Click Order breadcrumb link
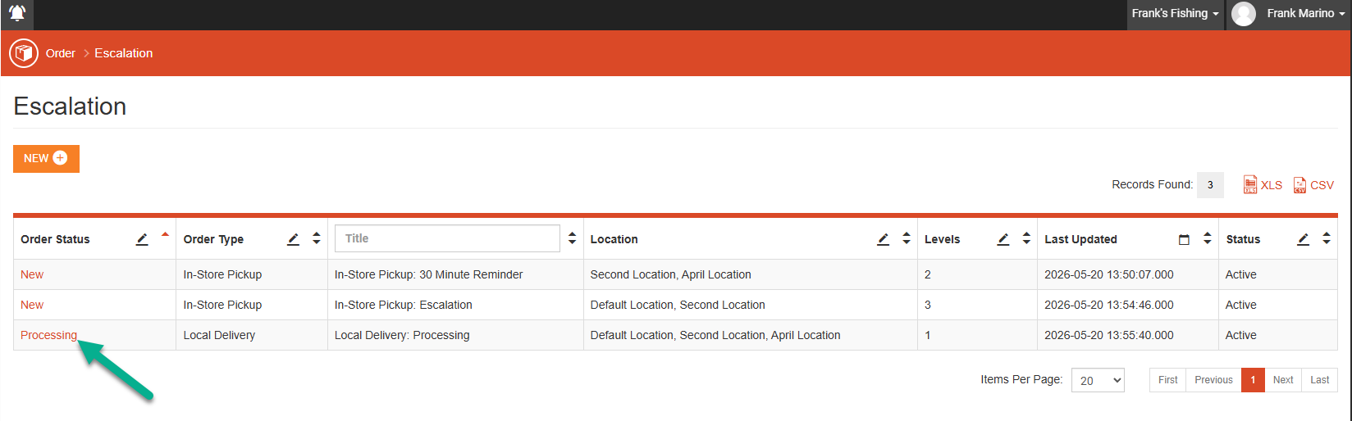 [x=61, y=53]
